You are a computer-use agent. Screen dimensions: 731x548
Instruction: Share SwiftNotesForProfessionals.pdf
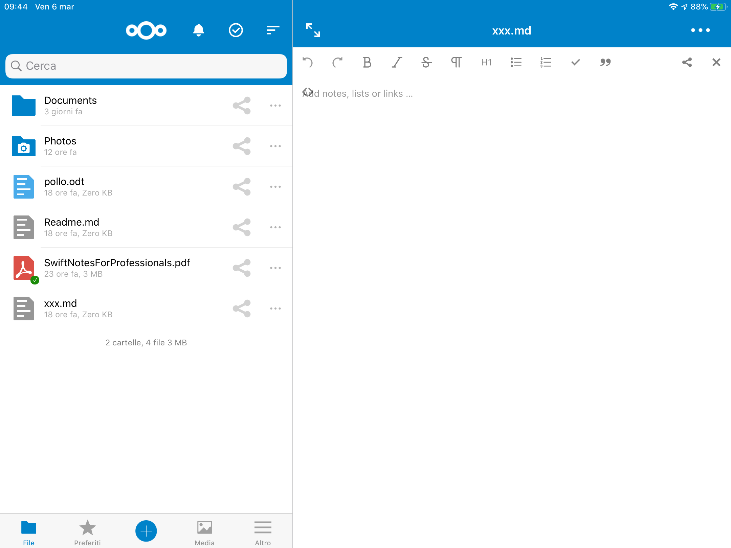coord(242,268)
